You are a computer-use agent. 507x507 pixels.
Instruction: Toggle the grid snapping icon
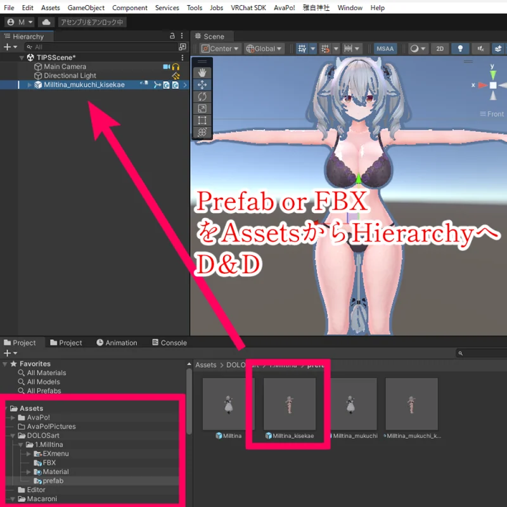(x=302, y=49)
